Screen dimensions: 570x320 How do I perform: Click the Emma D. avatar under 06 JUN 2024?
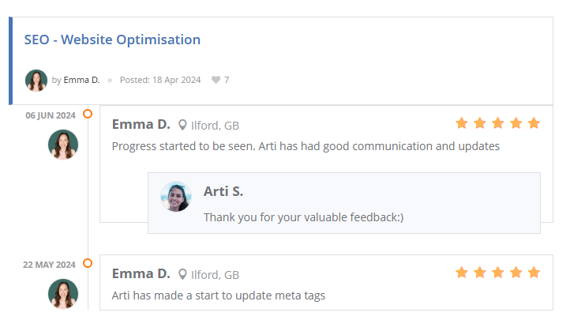pyautogui.click(x=63, y=145)
